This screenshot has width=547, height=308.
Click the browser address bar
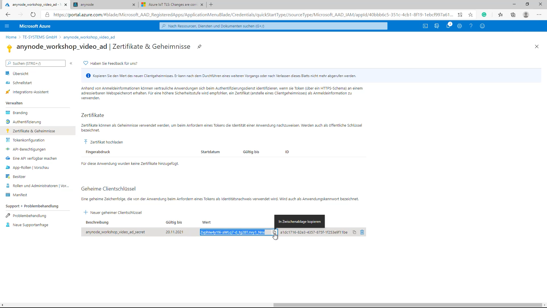coord(254,15)
